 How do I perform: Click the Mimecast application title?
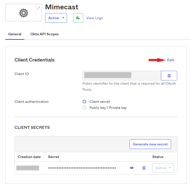click(x=62, y=7)
